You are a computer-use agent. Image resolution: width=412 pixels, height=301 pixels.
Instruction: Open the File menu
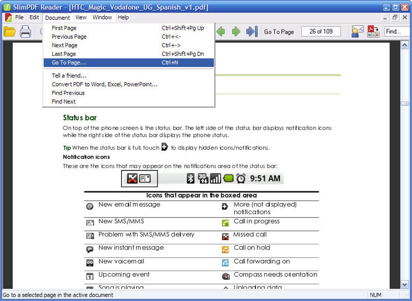click(19, 17)
